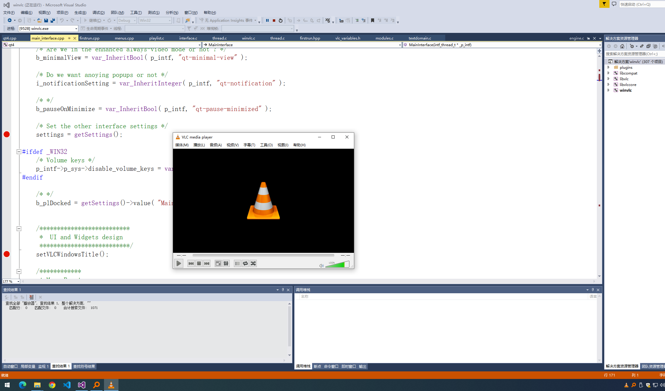Switch to playlist.c tab
This screenshot has height=391, width=665.
156,38
